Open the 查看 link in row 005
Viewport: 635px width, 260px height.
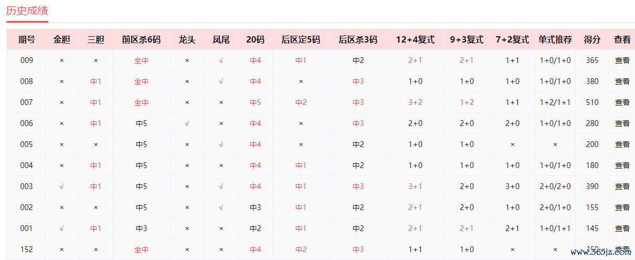click(622, 144)
